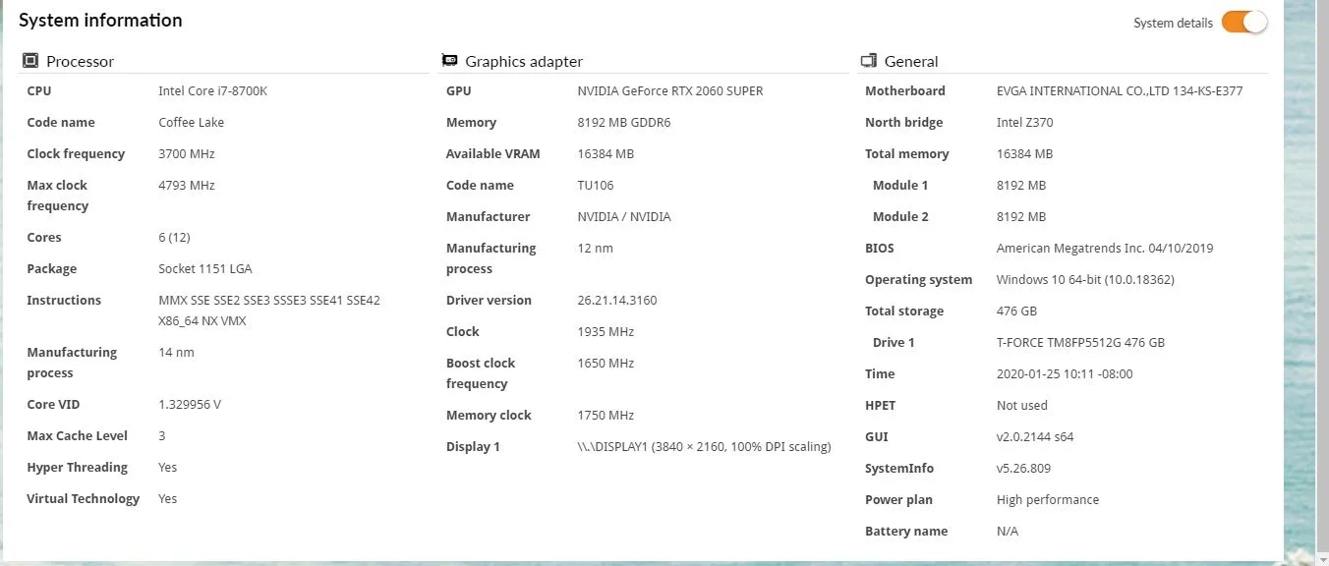Click the Motherboard row label
Image resolution: width=1329 pixels, height=566 pixels.
[905, 91]
